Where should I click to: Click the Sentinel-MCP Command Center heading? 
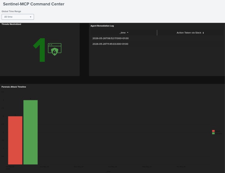coord(34,4)
